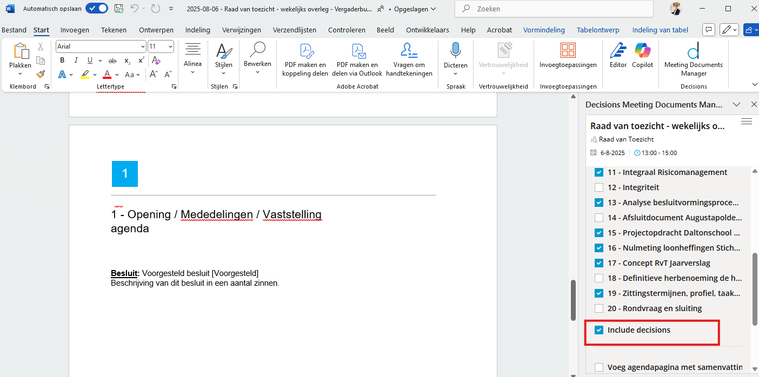Click into the Zoeken search box
The width and height of the screenshot is (759, 377).
557,9
